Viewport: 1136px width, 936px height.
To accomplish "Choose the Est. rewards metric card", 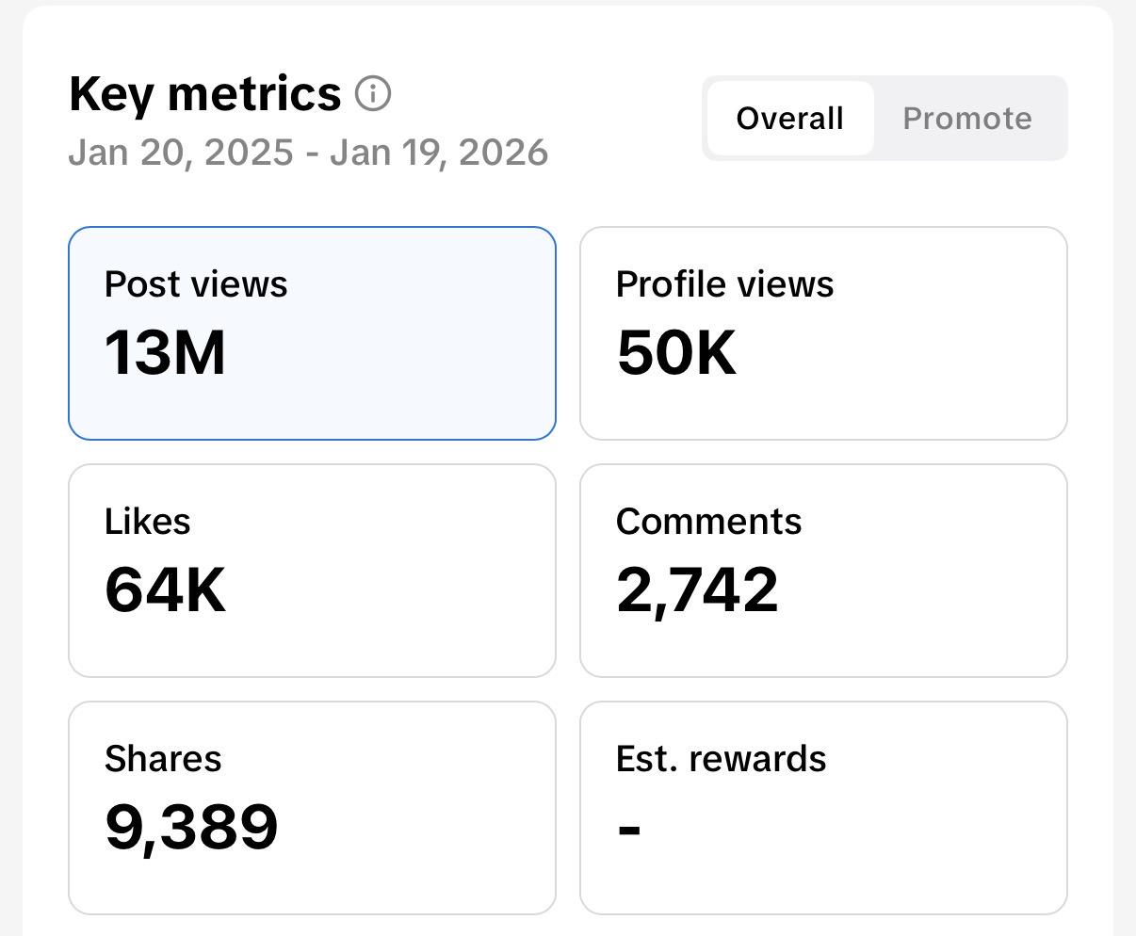I will click(x=823, y=807).
